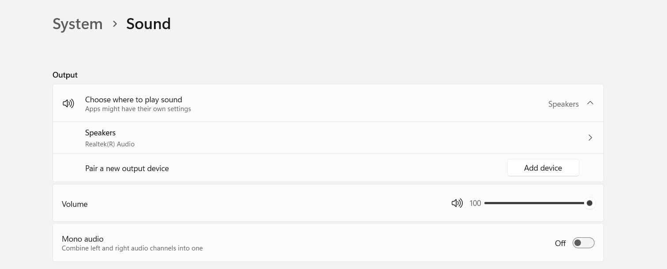667x269 pixels.
Task: Click the Realtek(R) Audio subtitle text
Action: pyautogui.click(x=110, y=144)
